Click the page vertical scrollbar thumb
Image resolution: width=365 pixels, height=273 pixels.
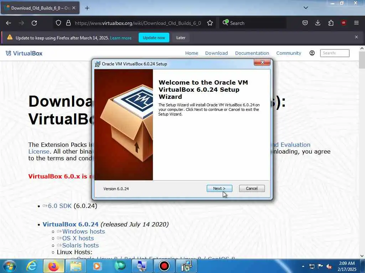pos(362,60)
